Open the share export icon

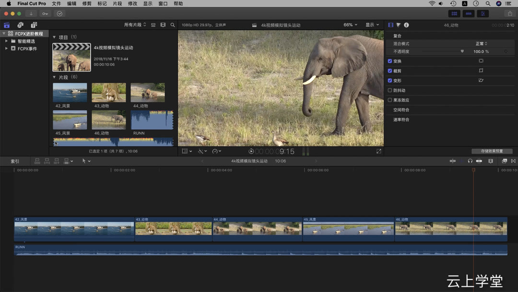pyautogui.click(x=510, y=14)
